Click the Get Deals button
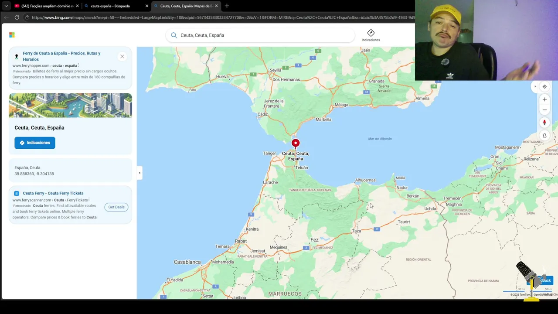Viewport: 558px width, 314px height. tap(116, 207)
